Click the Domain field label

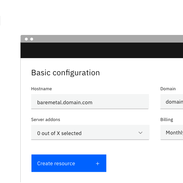pyautogui.click(x=168, y=89)
